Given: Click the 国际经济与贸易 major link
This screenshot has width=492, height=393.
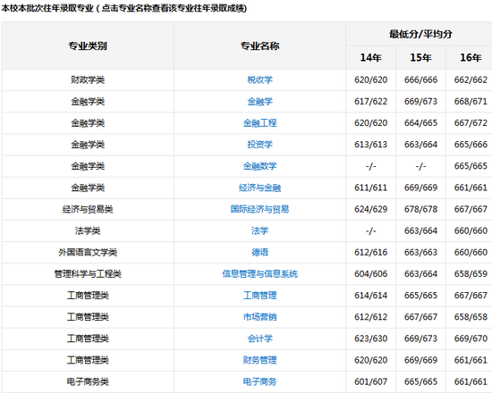Looking at the screenshot, I should 259,209.
